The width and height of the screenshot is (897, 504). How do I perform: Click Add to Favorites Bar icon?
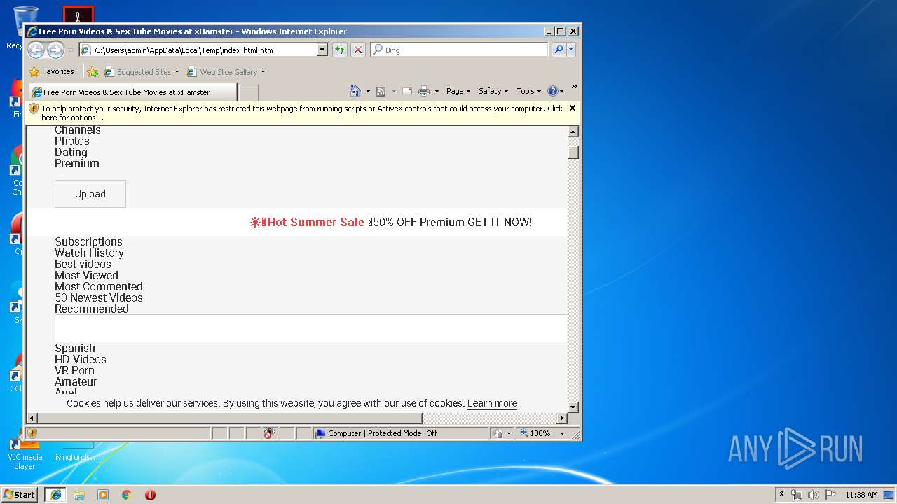click(93, 71)
